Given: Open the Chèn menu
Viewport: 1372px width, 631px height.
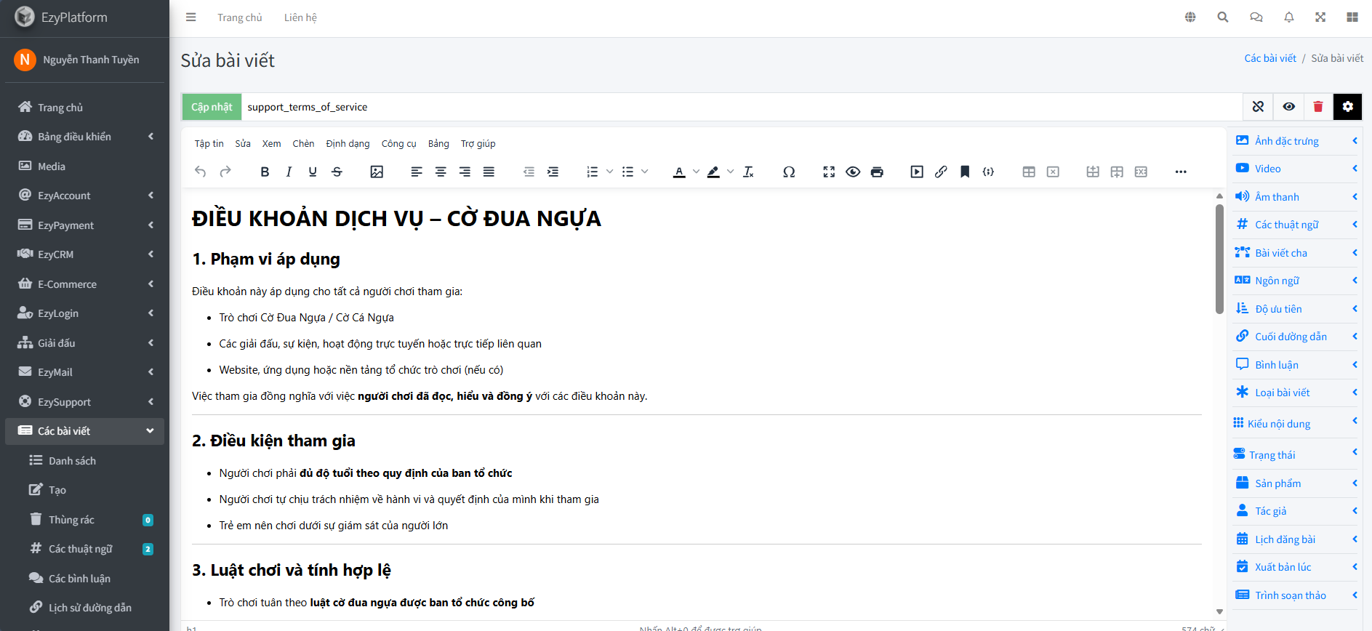Looking at the screenshot, I should (303, 144).
